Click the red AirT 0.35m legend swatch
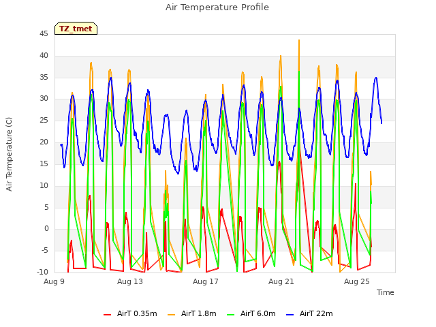This screenshot has width=436, height=327. coord(108,315)
